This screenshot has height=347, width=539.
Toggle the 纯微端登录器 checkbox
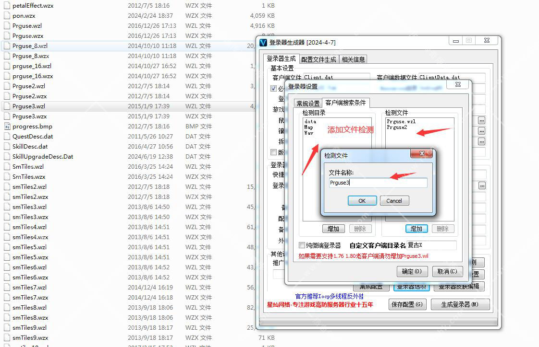[x=302, y=245]
